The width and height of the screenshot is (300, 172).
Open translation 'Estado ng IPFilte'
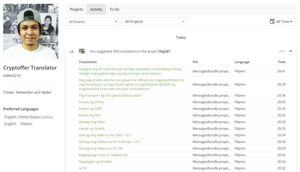click(91, 102)
